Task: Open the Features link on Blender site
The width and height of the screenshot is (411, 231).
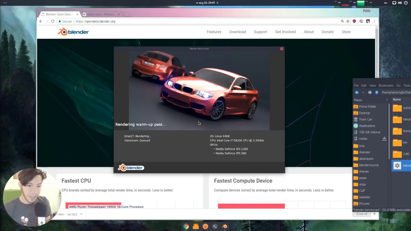Action: [x=214, y=32]
